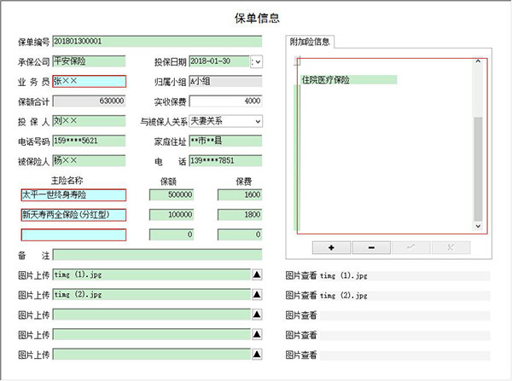Viewport: 512px width, 381px height.
Task: Open the 投保日期 date picker dropdown
Action: pos(257,61)
